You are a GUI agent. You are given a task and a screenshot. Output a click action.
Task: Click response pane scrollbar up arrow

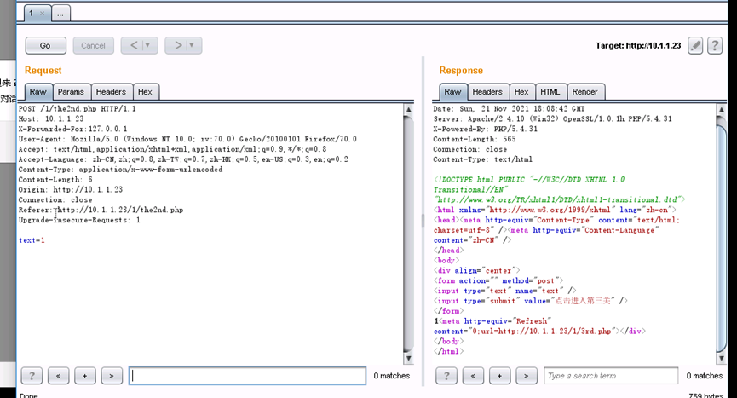click(722, 109)
